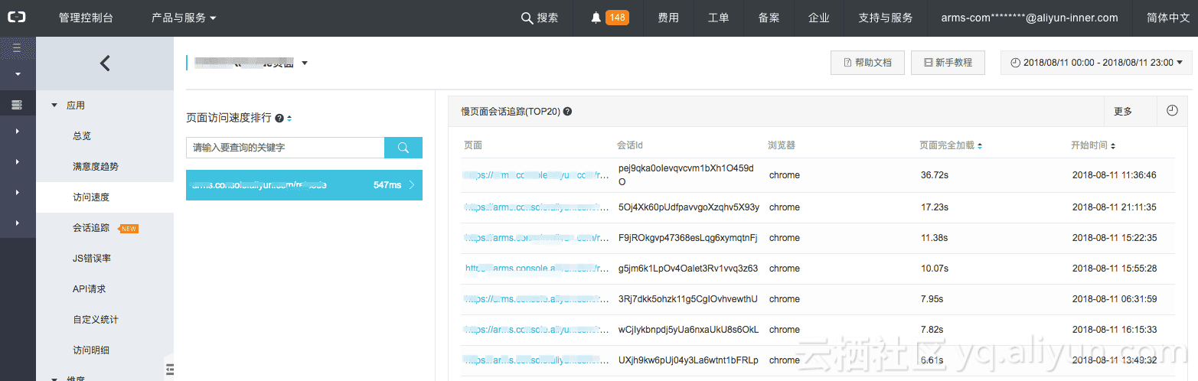Click session ID g5jm6k1LpOv4Oalet3Rv1vvq3z63
Screen dimensions: 1198x381
687,269
